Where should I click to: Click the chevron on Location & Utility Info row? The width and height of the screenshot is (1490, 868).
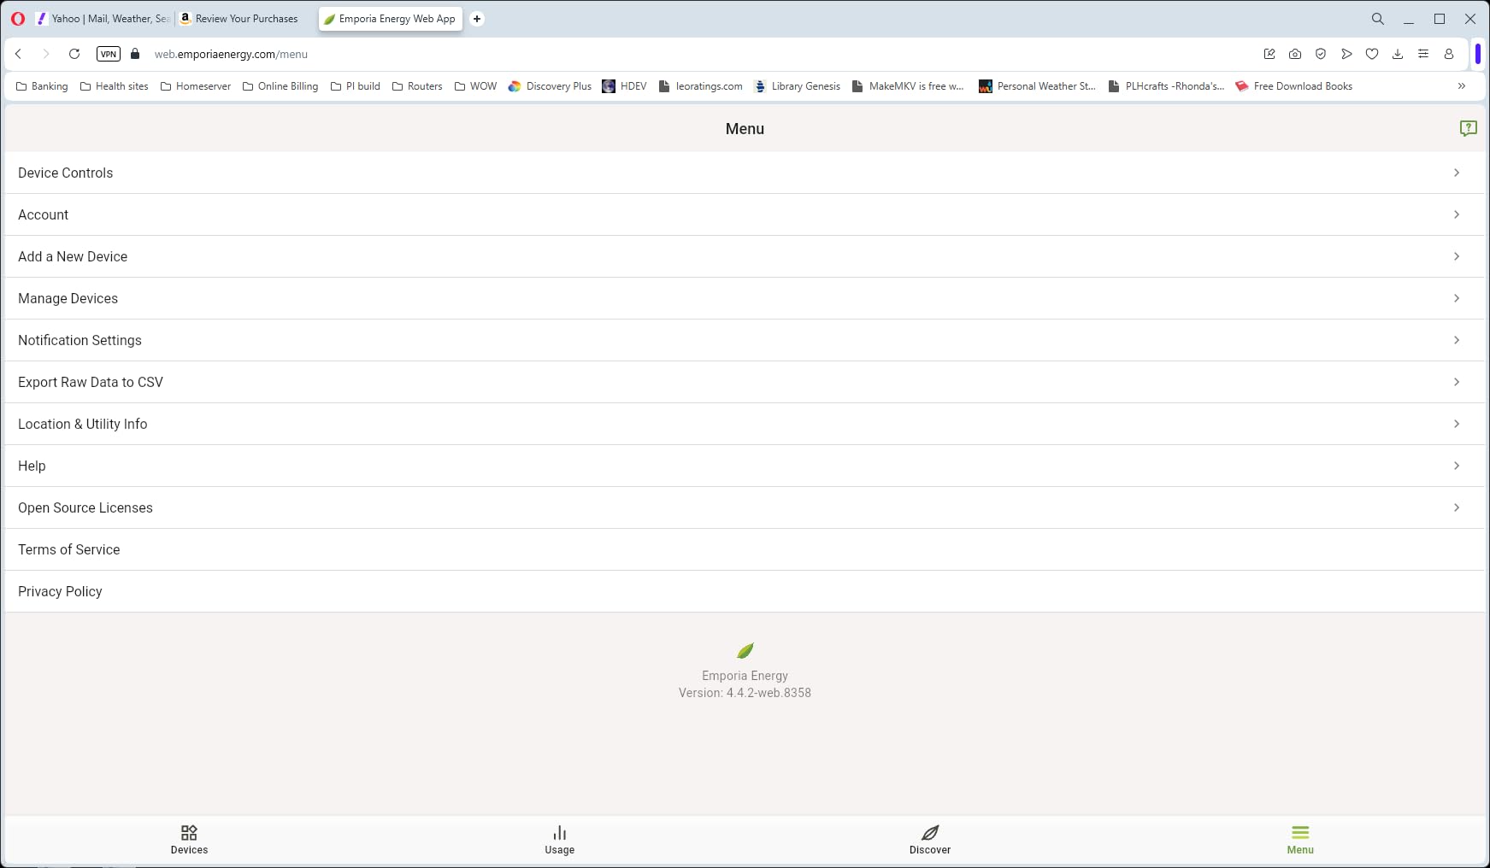click(x=1457, y=424)
